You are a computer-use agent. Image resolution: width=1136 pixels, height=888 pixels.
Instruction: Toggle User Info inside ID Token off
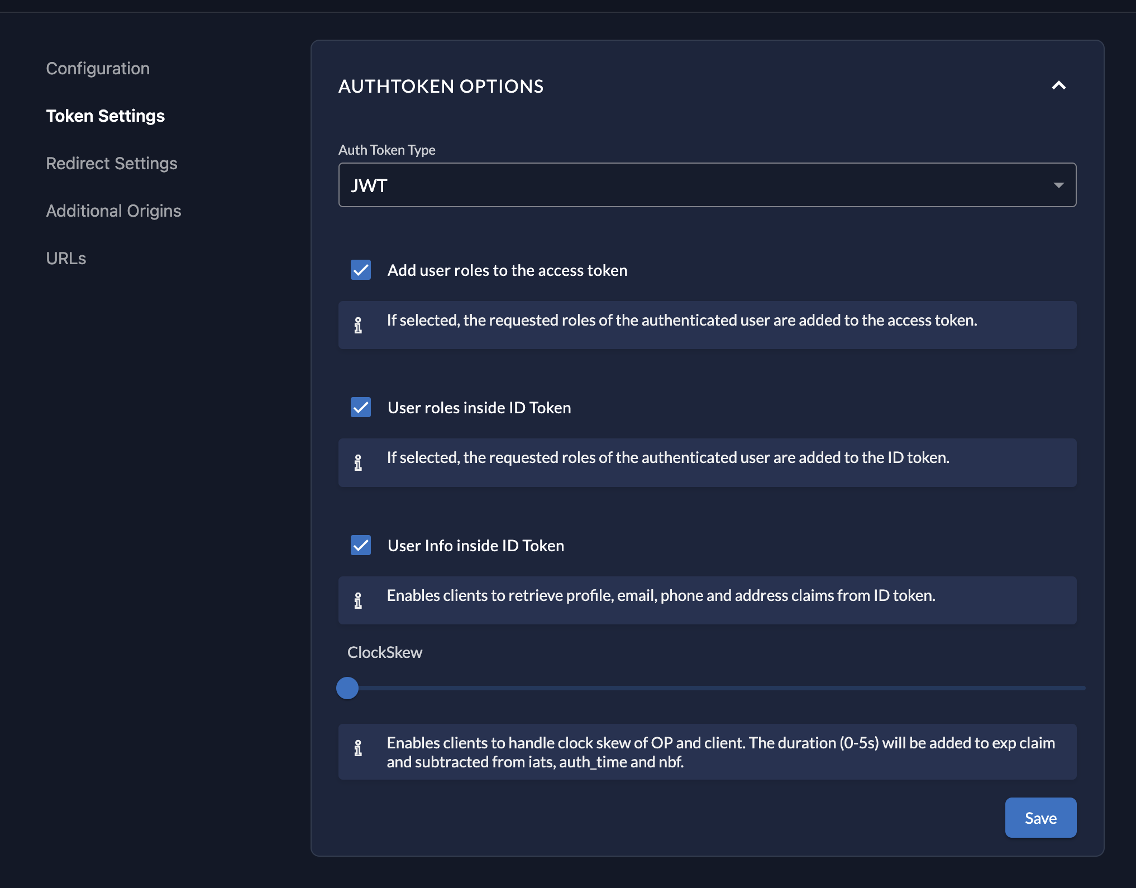pos(360,545)
